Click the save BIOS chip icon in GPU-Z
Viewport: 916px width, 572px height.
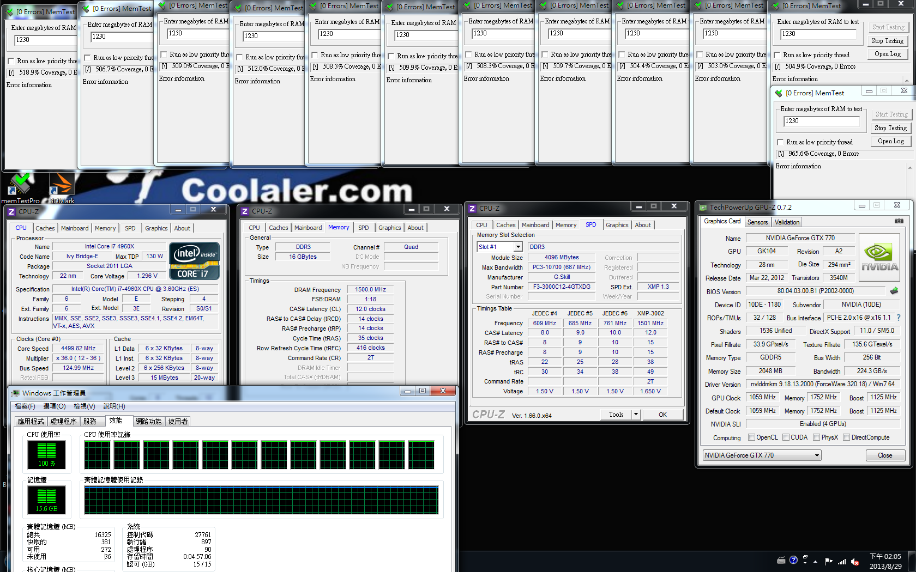pyautogui.click(x=894, y=291)
